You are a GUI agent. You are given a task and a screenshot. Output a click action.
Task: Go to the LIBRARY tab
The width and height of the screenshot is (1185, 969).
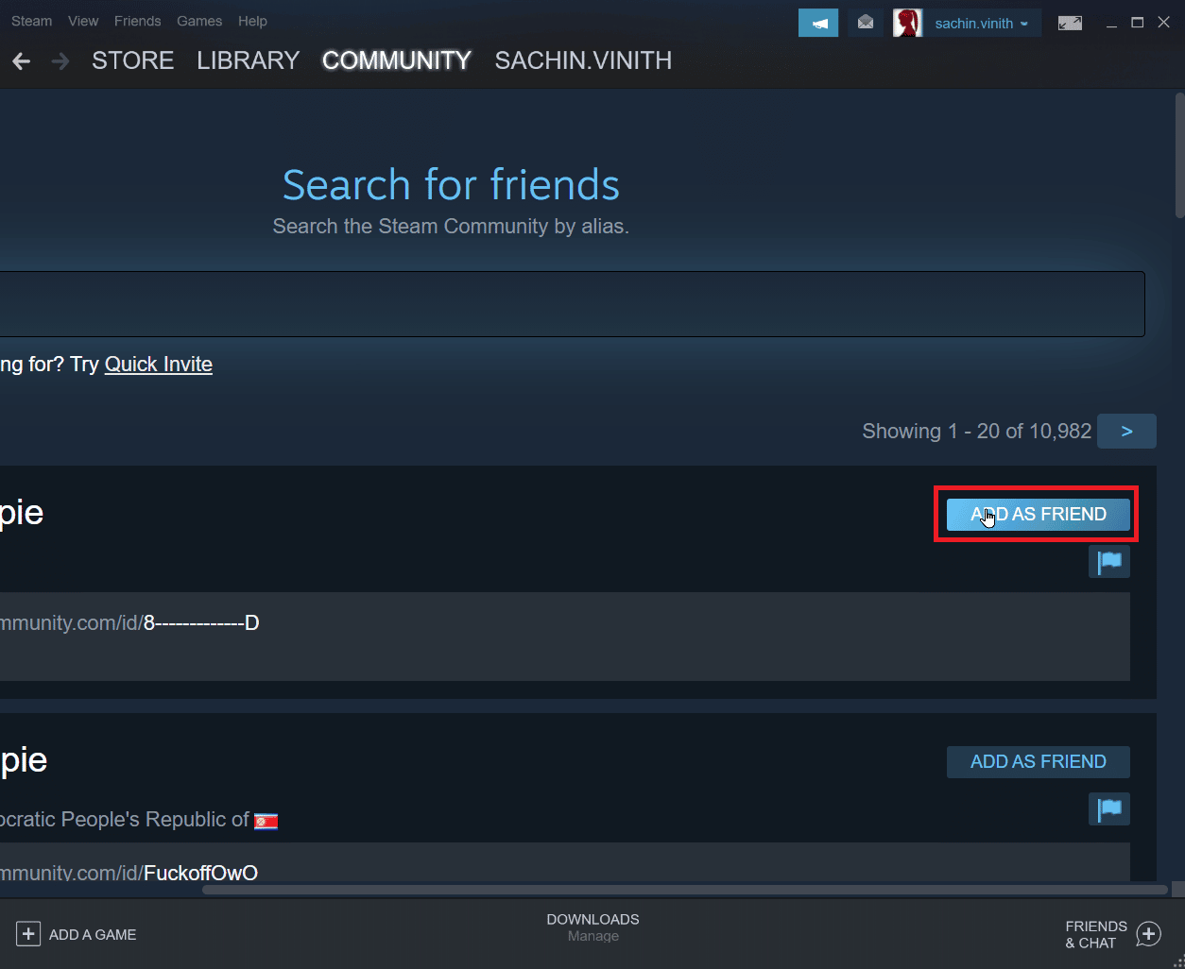click(248, 60)
